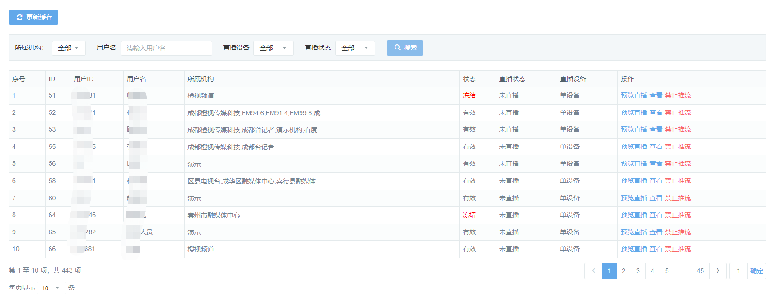Select page 3 in pagination
This screenshot has height=295, width=768.
pos(638,271)
